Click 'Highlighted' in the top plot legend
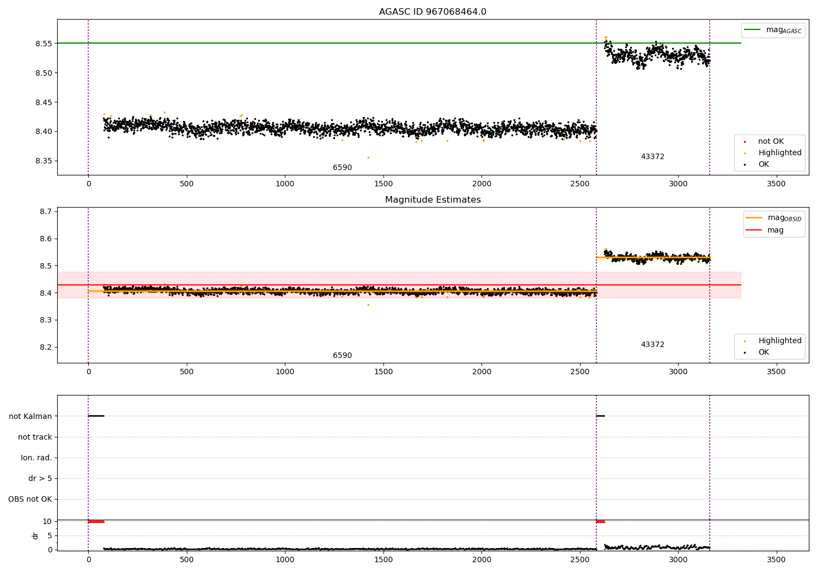The width and height of the screenshot is (817, 572). (780, 153)
